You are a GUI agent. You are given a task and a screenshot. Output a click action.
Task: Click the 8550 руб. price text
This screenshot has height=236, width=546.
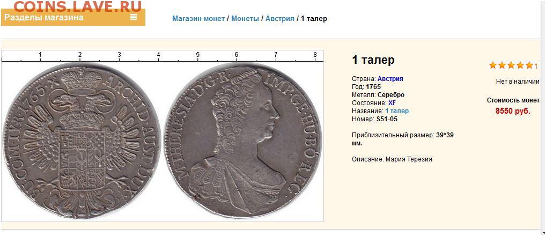[513, 112]
